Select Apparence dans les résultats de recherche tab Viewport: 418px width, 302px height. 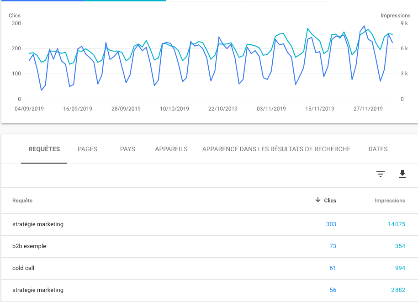click(x=276, y=149)
